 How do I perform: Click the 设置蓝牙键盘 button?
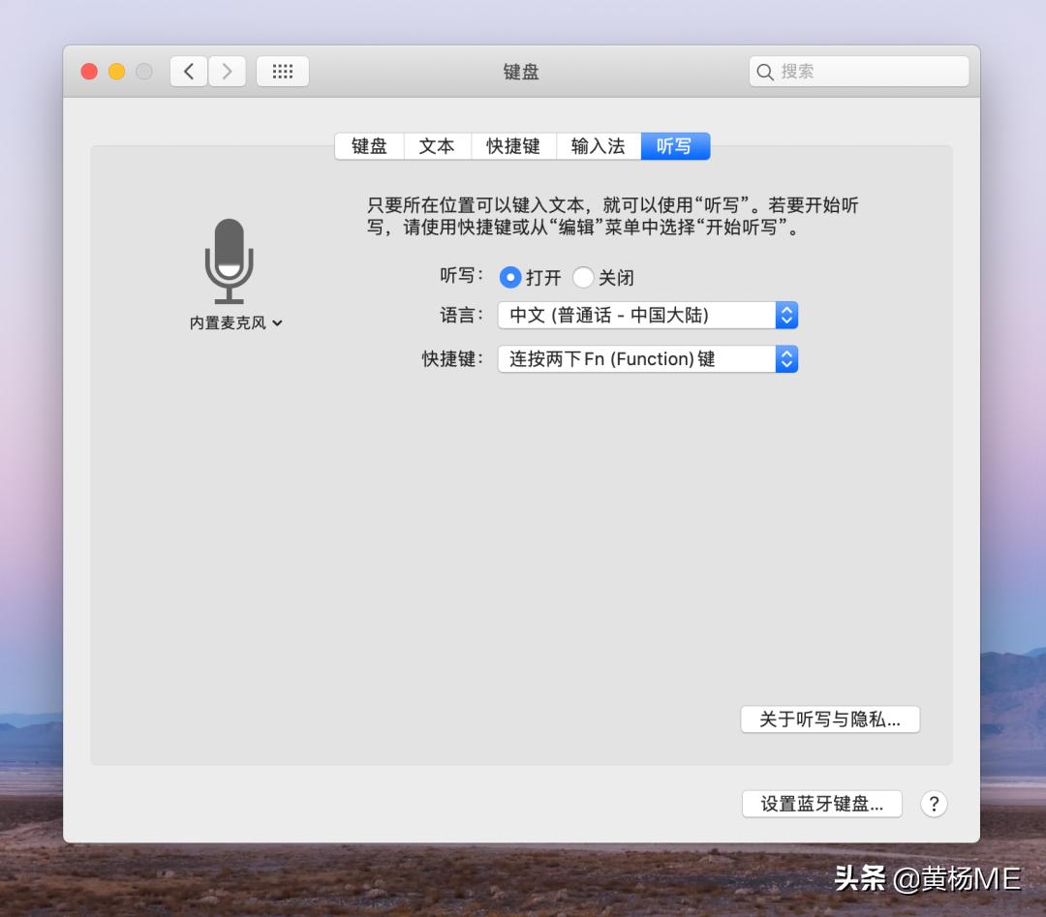[x=821, y=804]
